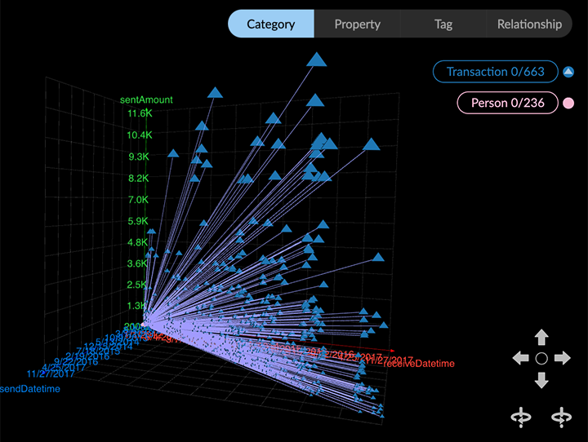Click the 11.6K sentAmount axis tick
588x442 pixels.
(x=140, y=113)
